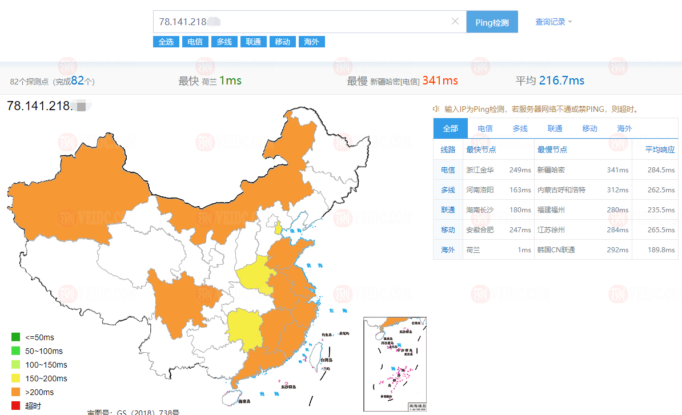This screenshot has width=682, height=415.
Task: Enable the 移动 line filter
Action: [x=282, y=41]
